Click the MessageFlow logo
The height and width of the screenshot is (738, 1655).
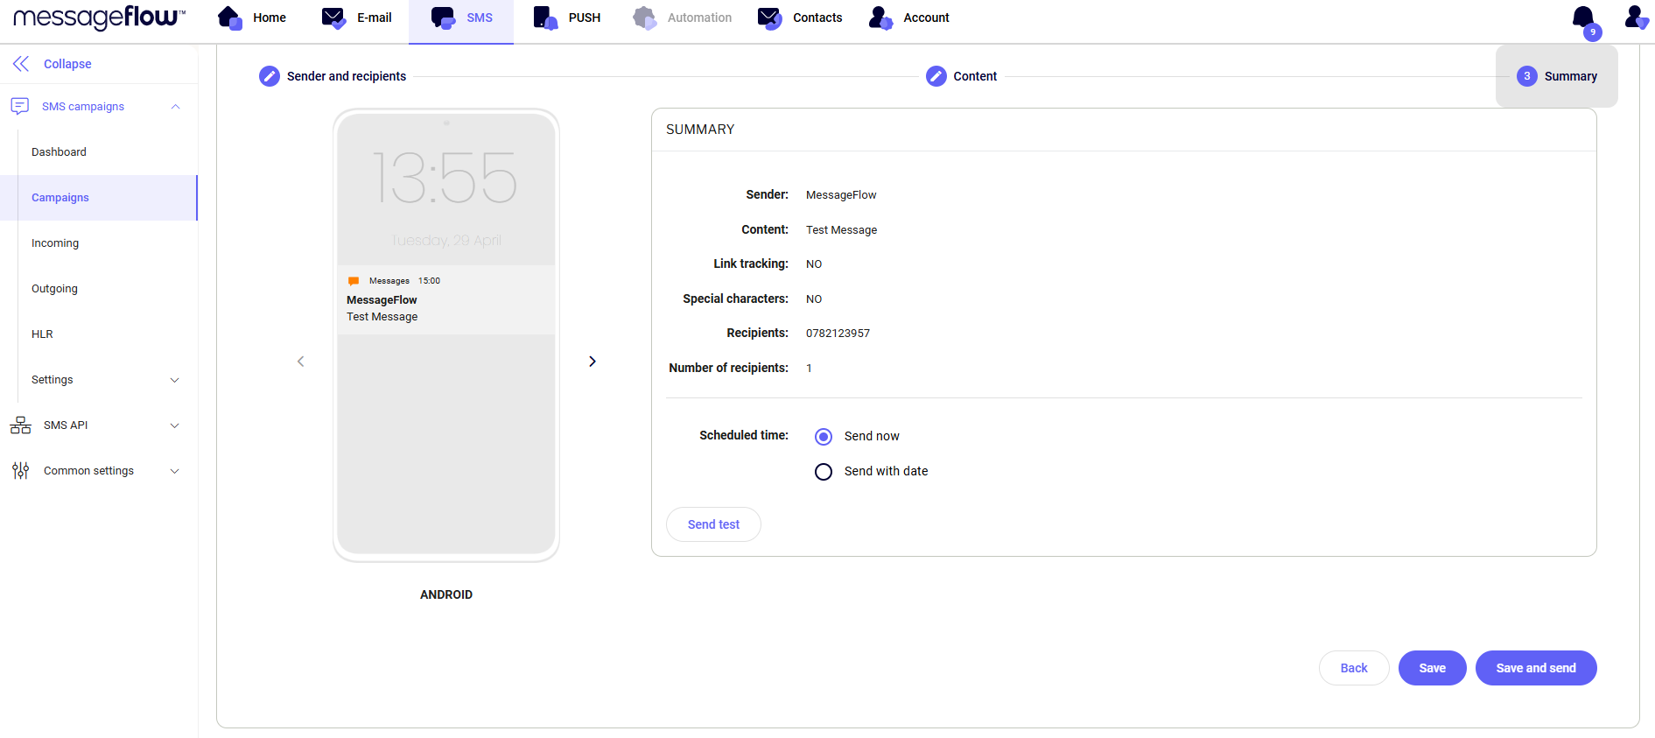click(99, 18)
